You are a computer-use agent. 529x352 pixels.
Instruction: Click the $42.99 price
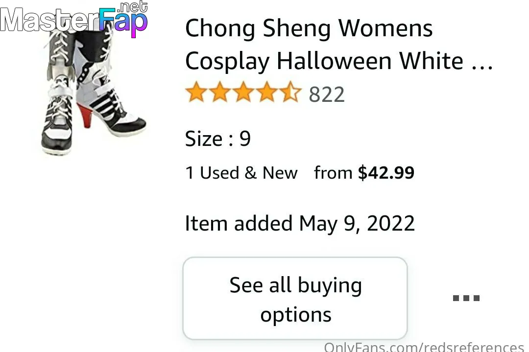tap(386, 173)
